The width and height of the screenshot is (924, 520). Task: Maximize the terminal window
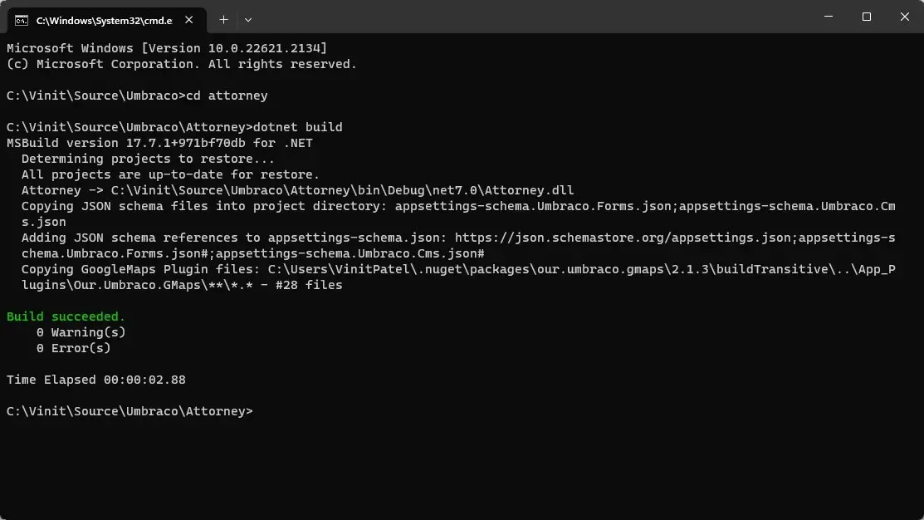click(866, 17)
